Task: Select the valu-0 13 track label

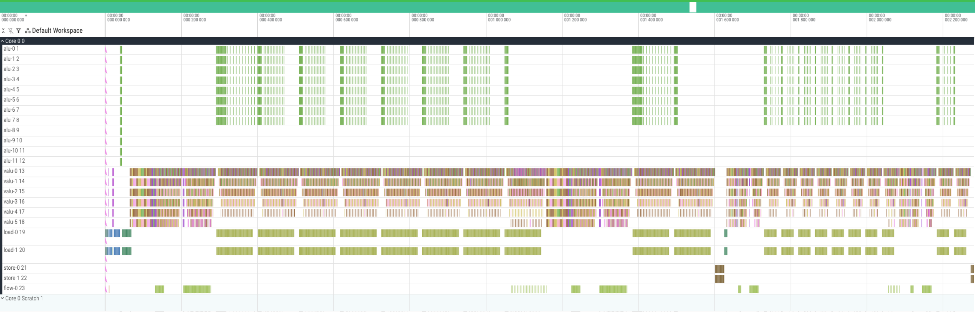Action: (x=14, y=171)
